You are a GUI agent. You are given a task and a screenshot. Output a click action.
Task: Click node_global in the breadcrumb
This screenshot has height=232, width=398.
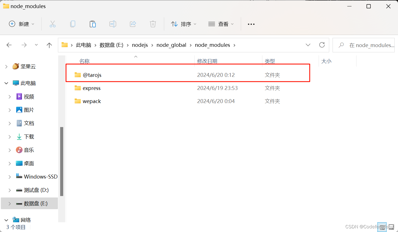click(171, 45)
